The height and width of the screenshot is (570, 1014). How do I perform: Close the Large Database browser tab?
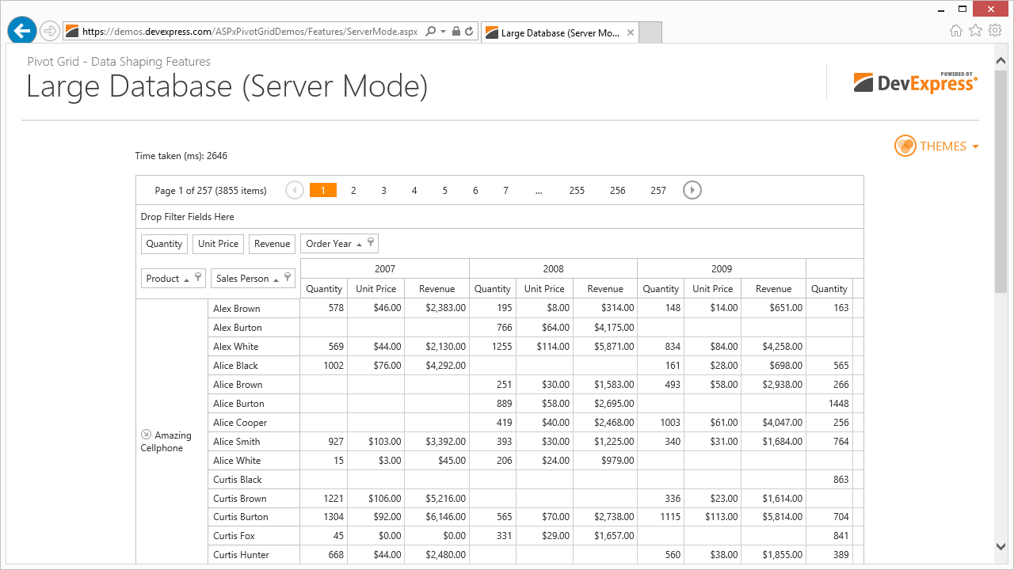click(x=631, y=32)
